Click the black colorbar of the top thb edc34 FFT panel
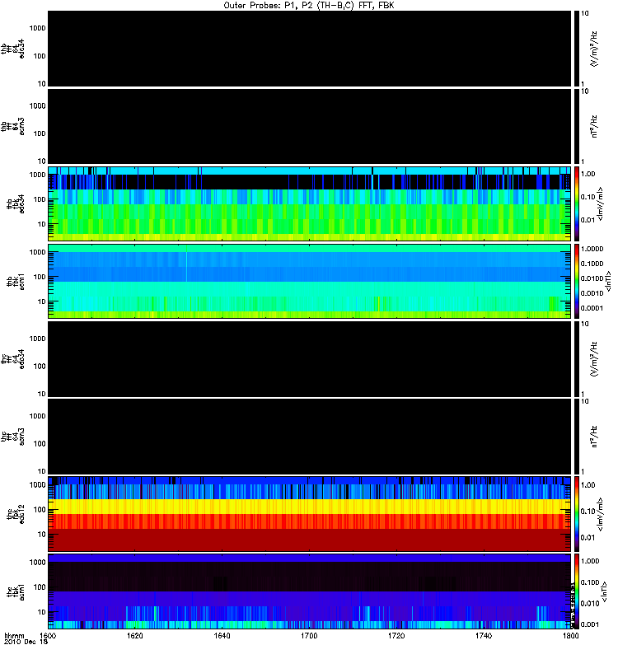Screen dimensions: 618x659 [x=577, y=49]
